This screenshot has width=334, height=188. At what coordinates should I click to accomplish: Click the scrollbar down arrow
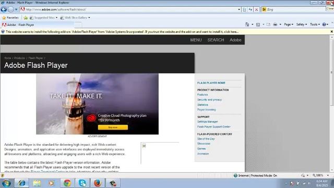click(x=332, y=170)
